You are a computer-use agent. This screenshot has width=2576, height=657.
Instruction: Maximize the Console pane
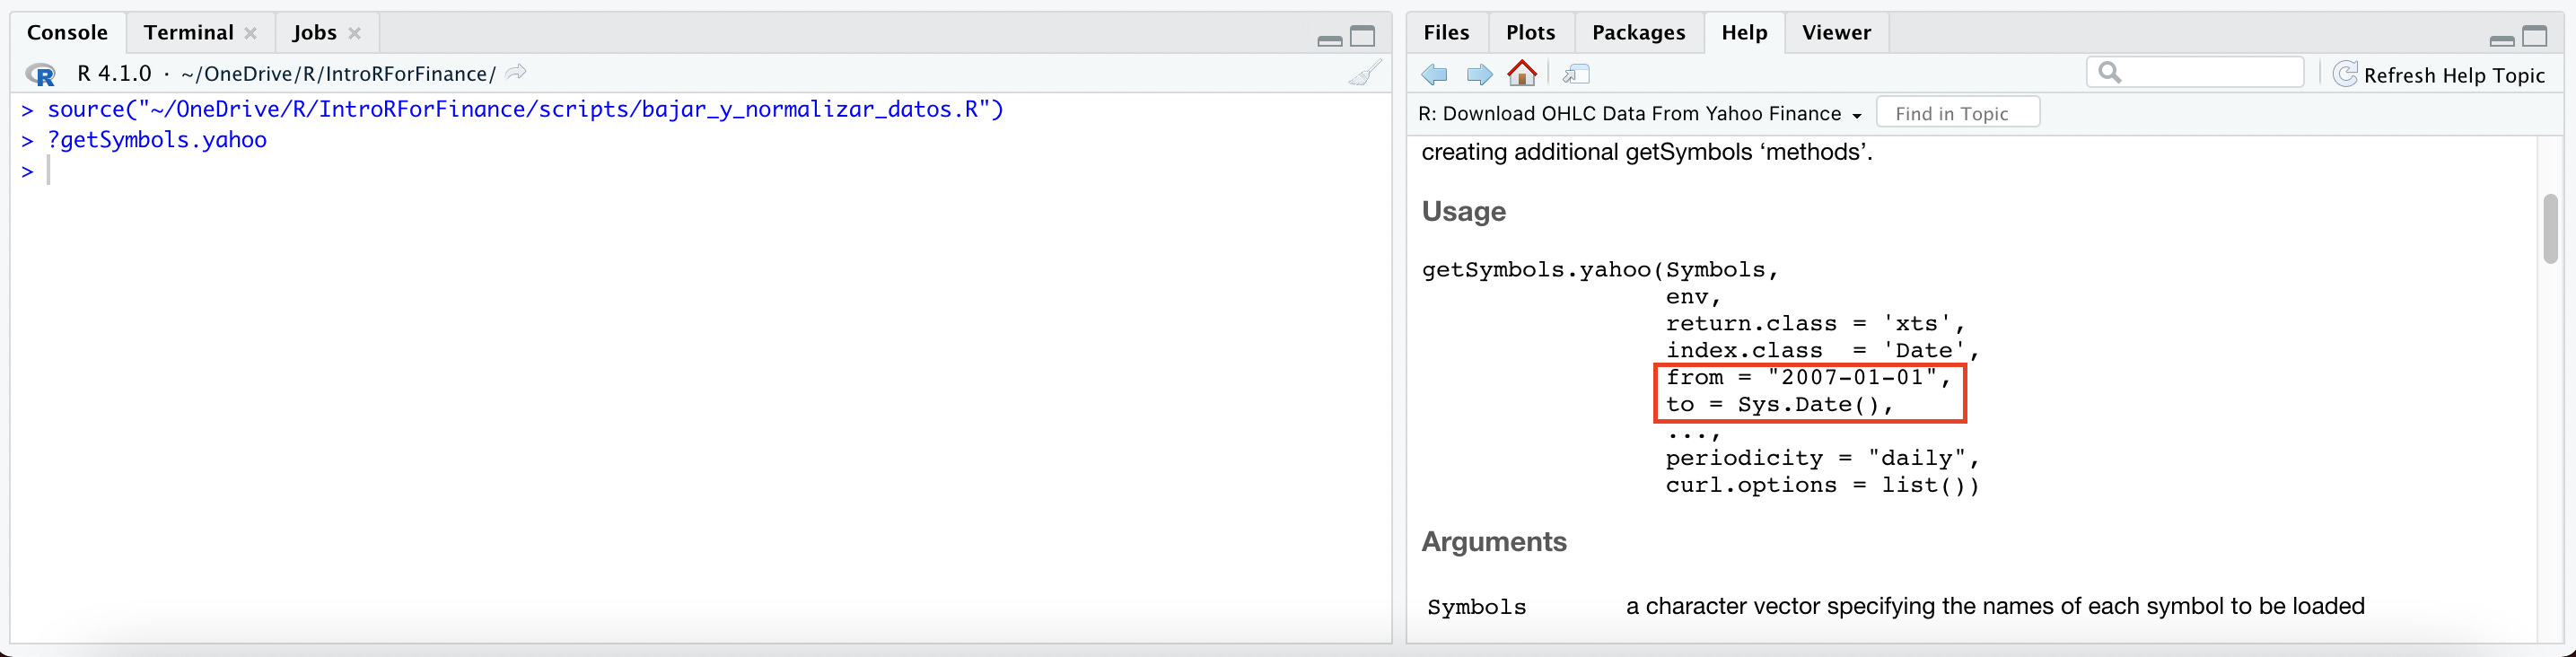pyautogui.click(x=1363, y=37)
